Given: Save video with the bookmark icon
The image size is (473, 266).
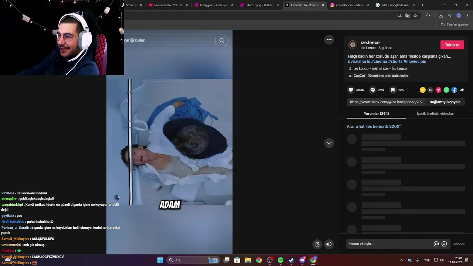Looking at the screenshot, I should (x=393, y=90).
